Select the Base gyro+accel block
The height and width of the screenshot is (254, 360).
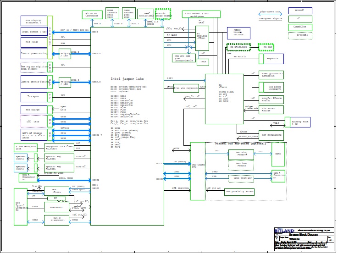pos(271,75)
